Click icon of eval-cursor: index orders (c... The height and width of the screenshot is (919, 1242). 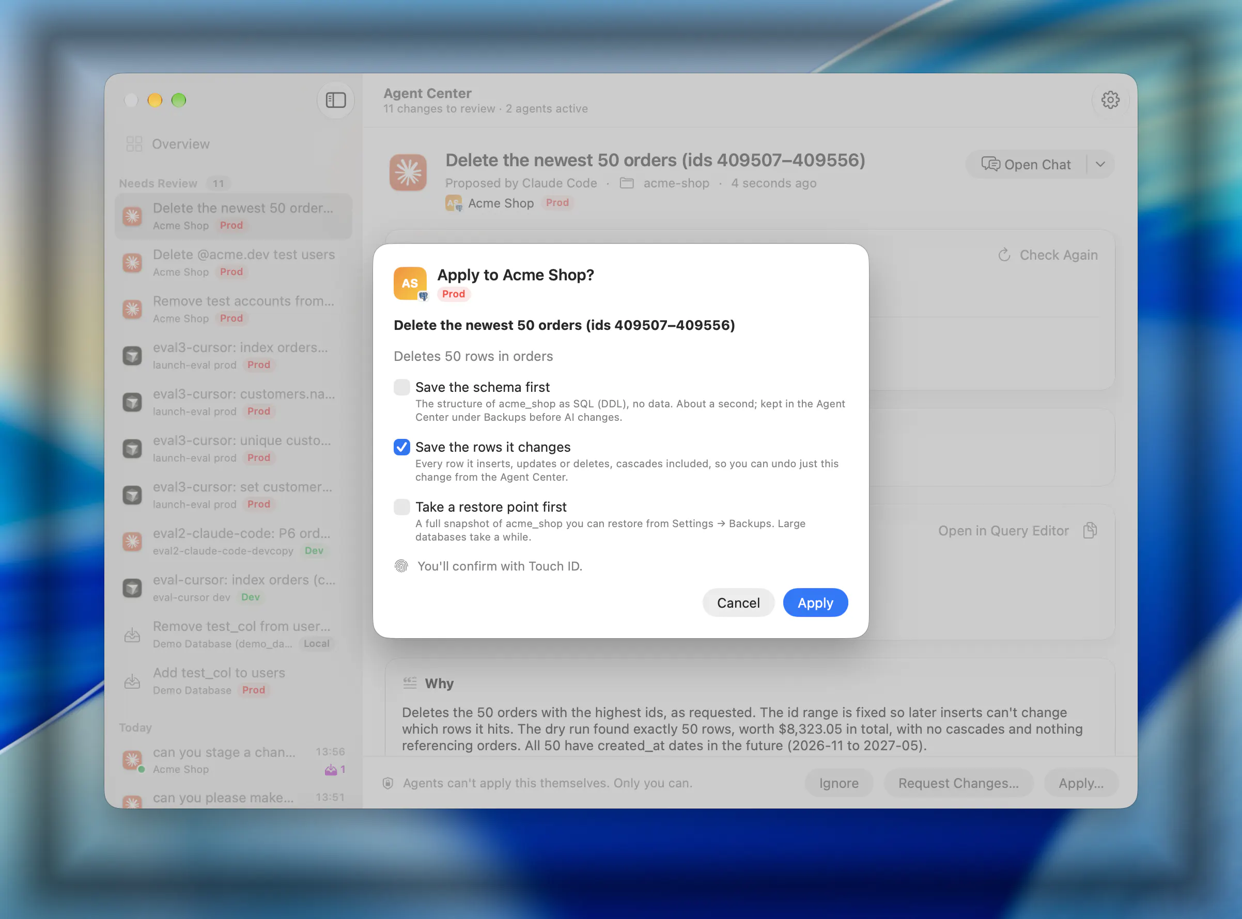pos(132,588)
